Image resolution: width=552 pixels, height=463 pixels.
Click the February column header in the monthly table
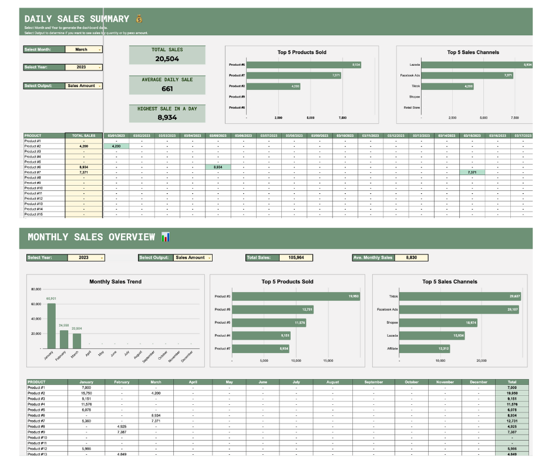point(122,382)
